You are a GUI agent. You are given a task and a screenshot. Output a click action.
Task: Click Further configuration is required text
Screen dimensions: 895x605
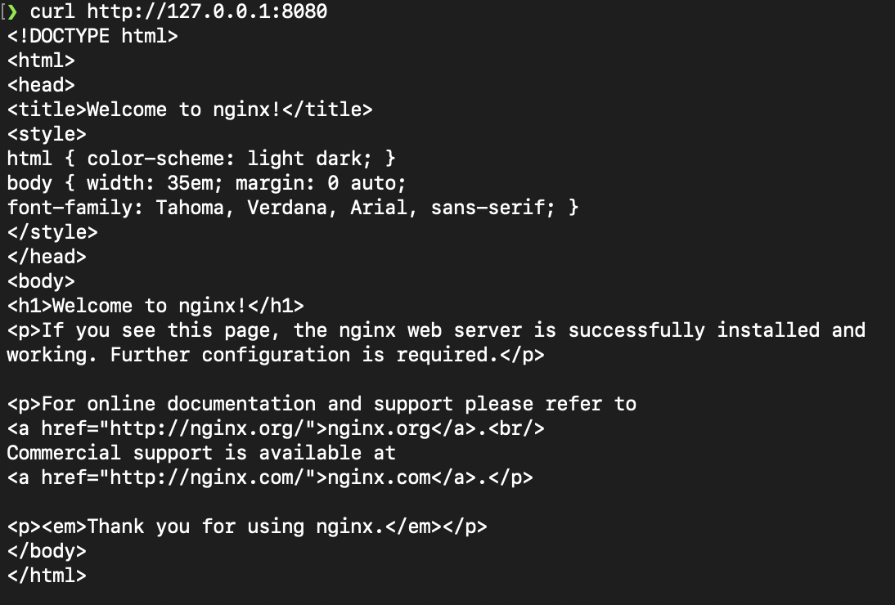click(x=304, y=355)
